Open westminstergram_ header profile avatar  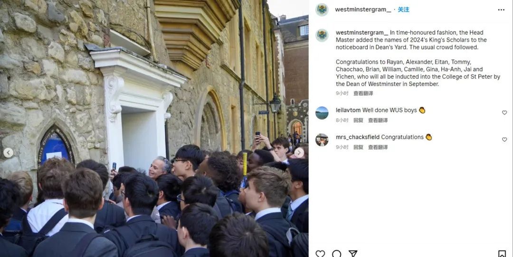[322, 10]
